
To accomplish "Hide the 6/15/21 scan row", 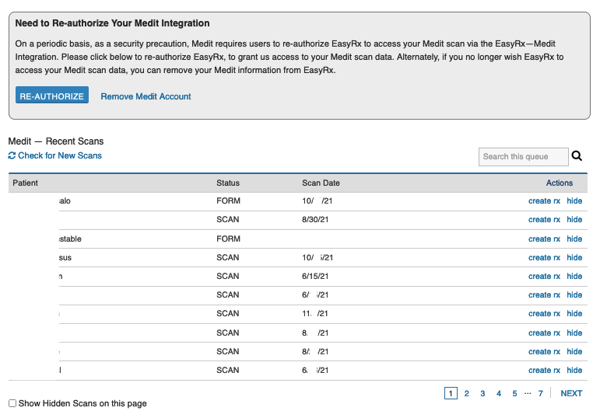I will click(x=574, y=277).
